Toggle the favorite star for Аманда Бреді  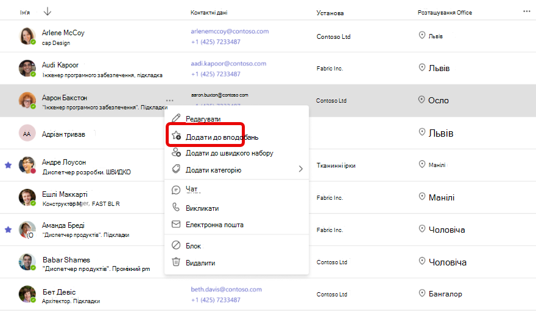[x=8, y=230]
